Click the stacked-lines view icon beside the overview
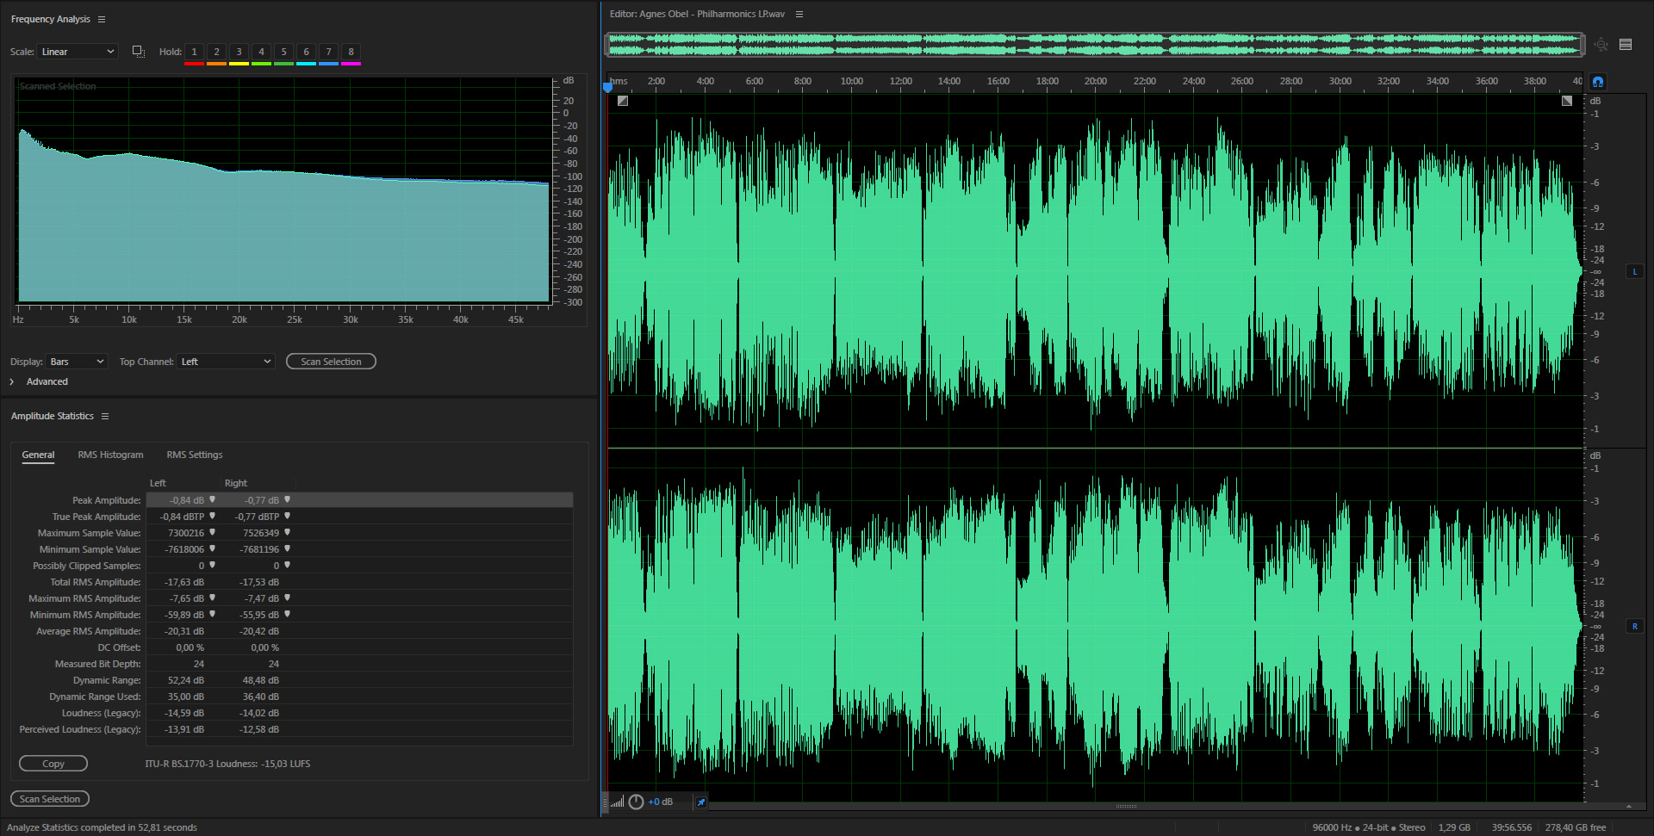 pos(1626,45)
